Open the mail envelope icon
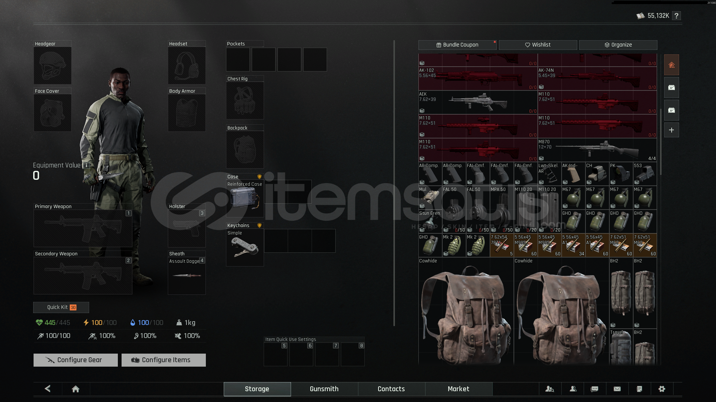This screenshot has height=402, width=716. pos(617,389)
